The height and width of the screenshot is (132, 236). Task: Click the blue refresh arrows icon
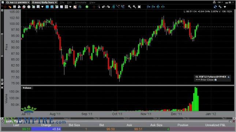coord(215,7)
